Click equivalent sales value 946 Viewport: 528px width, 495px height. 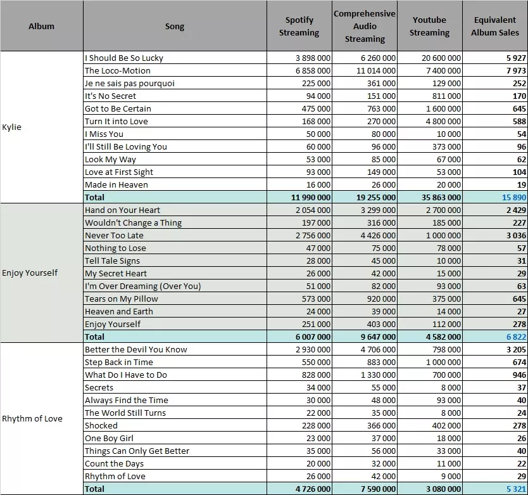point(495,375)
